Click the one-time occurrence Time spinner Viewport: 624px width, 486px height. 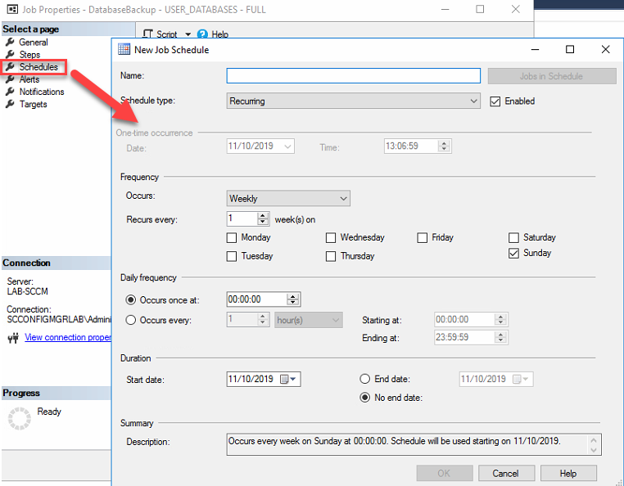click(x=444, y=146)
